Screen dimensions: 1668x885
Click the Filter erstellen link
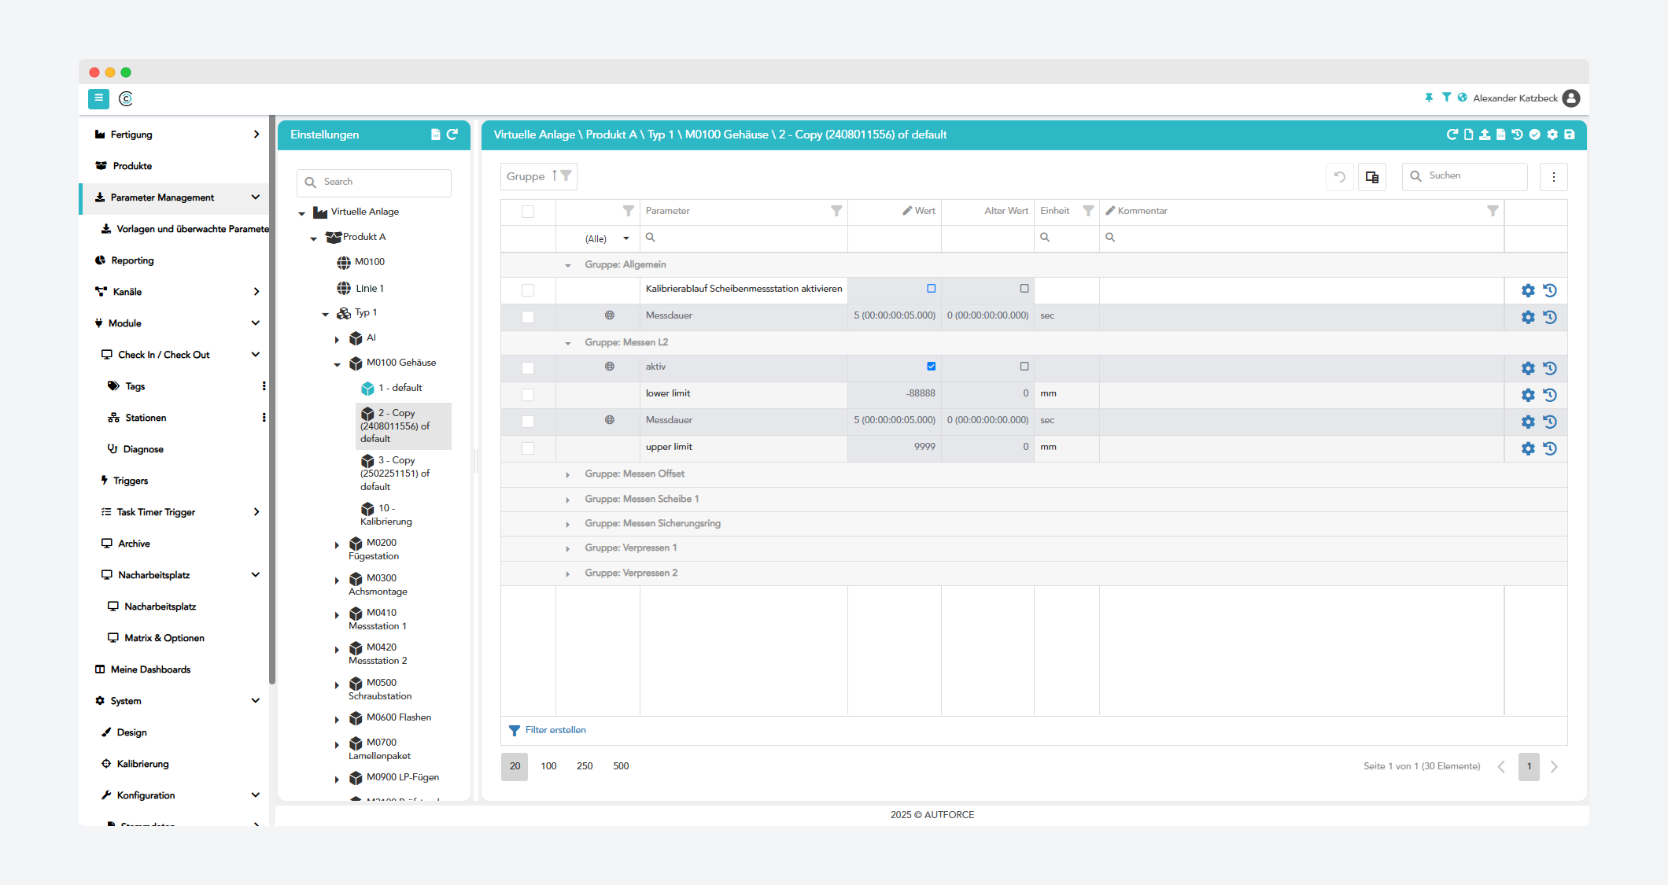point(555,731)
